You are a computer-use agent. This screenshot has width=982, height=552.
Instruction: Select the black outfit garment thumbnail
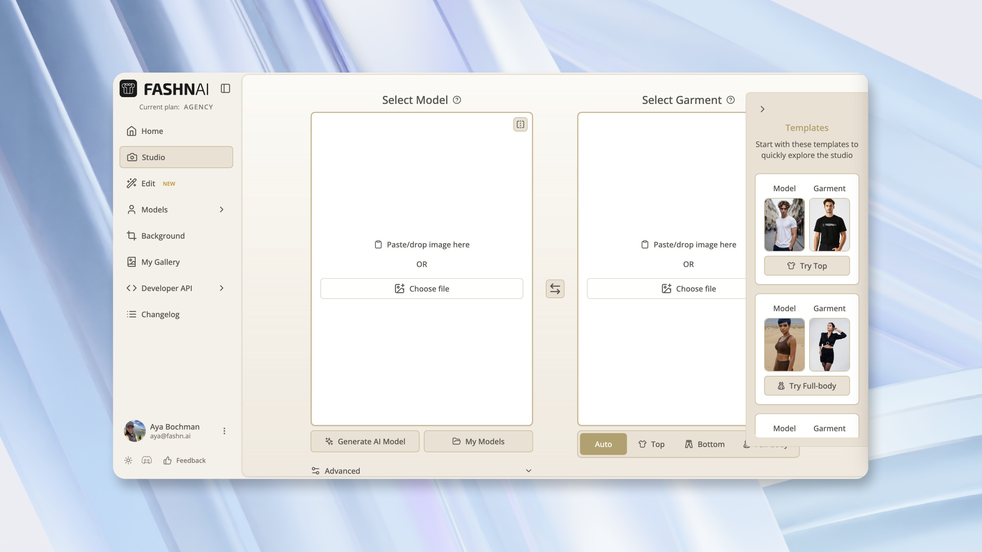[x=829, y=344]
